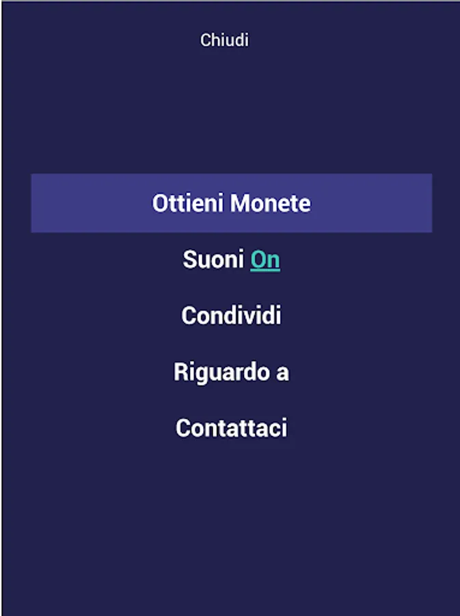Click the word Condividi
This screenshot has height=616, width=460.
point(231,316)
